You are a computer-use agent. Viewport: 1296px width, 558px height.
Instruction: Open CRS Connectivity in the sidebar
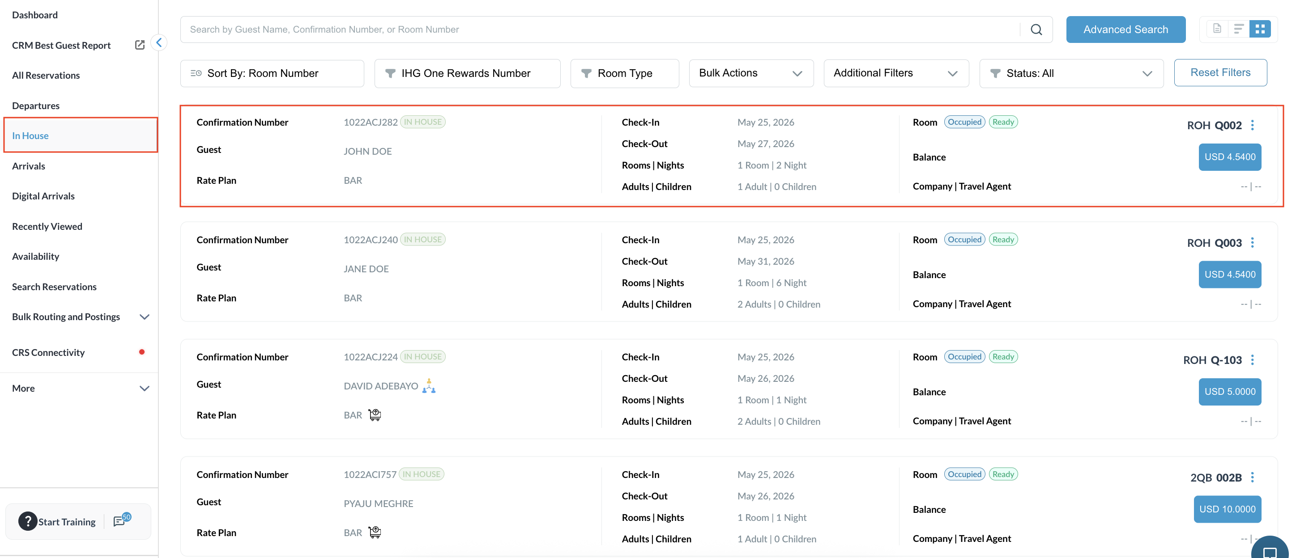click(48, 352)
